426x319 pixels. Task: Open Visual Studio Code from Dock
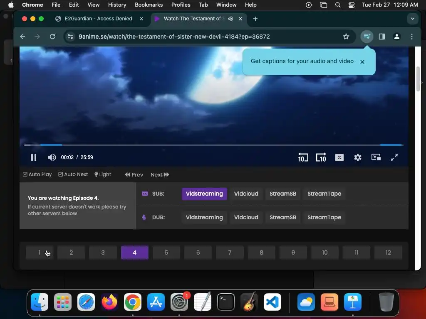pyautogui.click(x=272, y=302)
